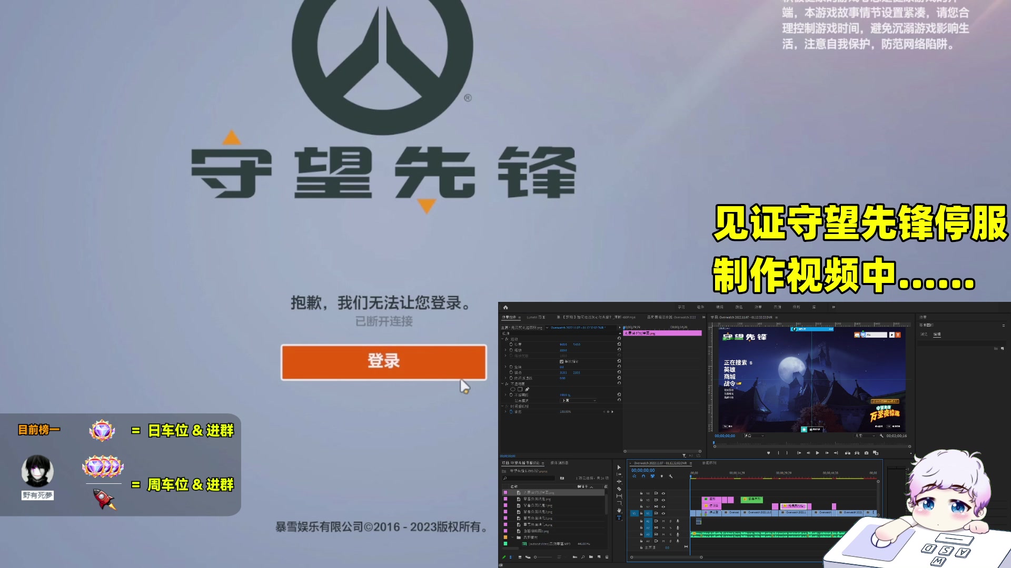1011x568 pixels.
Task: Open the 混合模式 blend mode dropdown
Action: click(x=578, y=400)
